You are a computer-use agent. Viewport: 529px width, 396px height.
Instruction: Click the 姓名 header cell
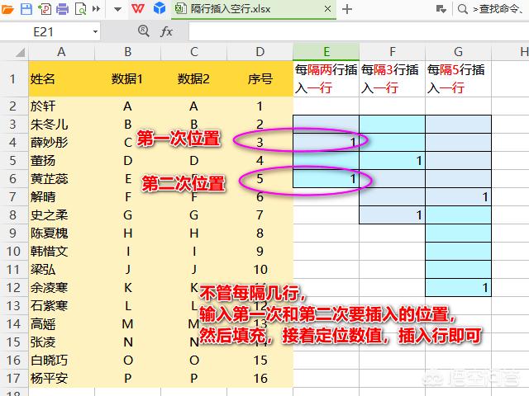click(61, 79)
